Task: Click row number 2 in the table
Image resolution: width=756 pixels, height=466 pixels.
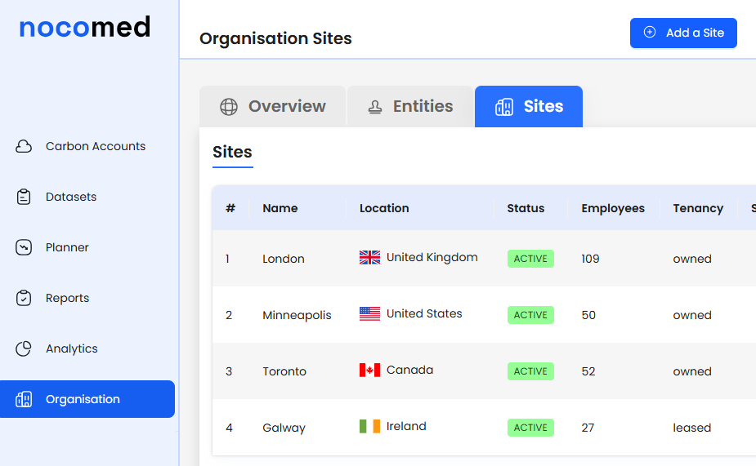Action: click(x=229, y=315)
